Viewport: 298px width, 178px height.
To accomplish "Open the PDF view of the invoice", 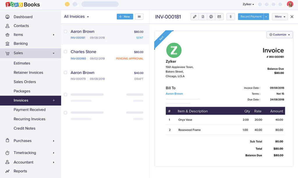I will 203,17.
